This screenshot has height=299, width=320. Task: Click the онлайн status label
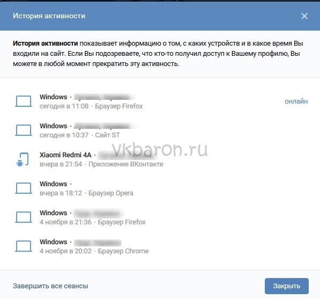click(296, 101)
